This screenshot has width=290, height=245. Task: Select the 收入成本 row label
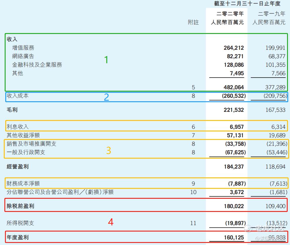pos(18,96)
